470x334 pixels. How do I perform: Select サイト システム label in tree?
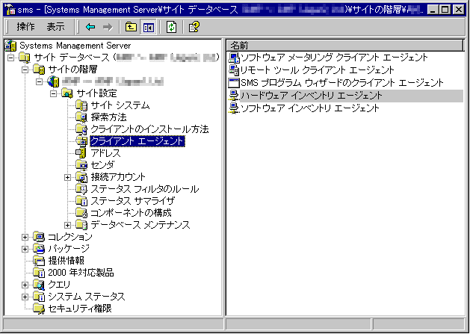point(120,105)
